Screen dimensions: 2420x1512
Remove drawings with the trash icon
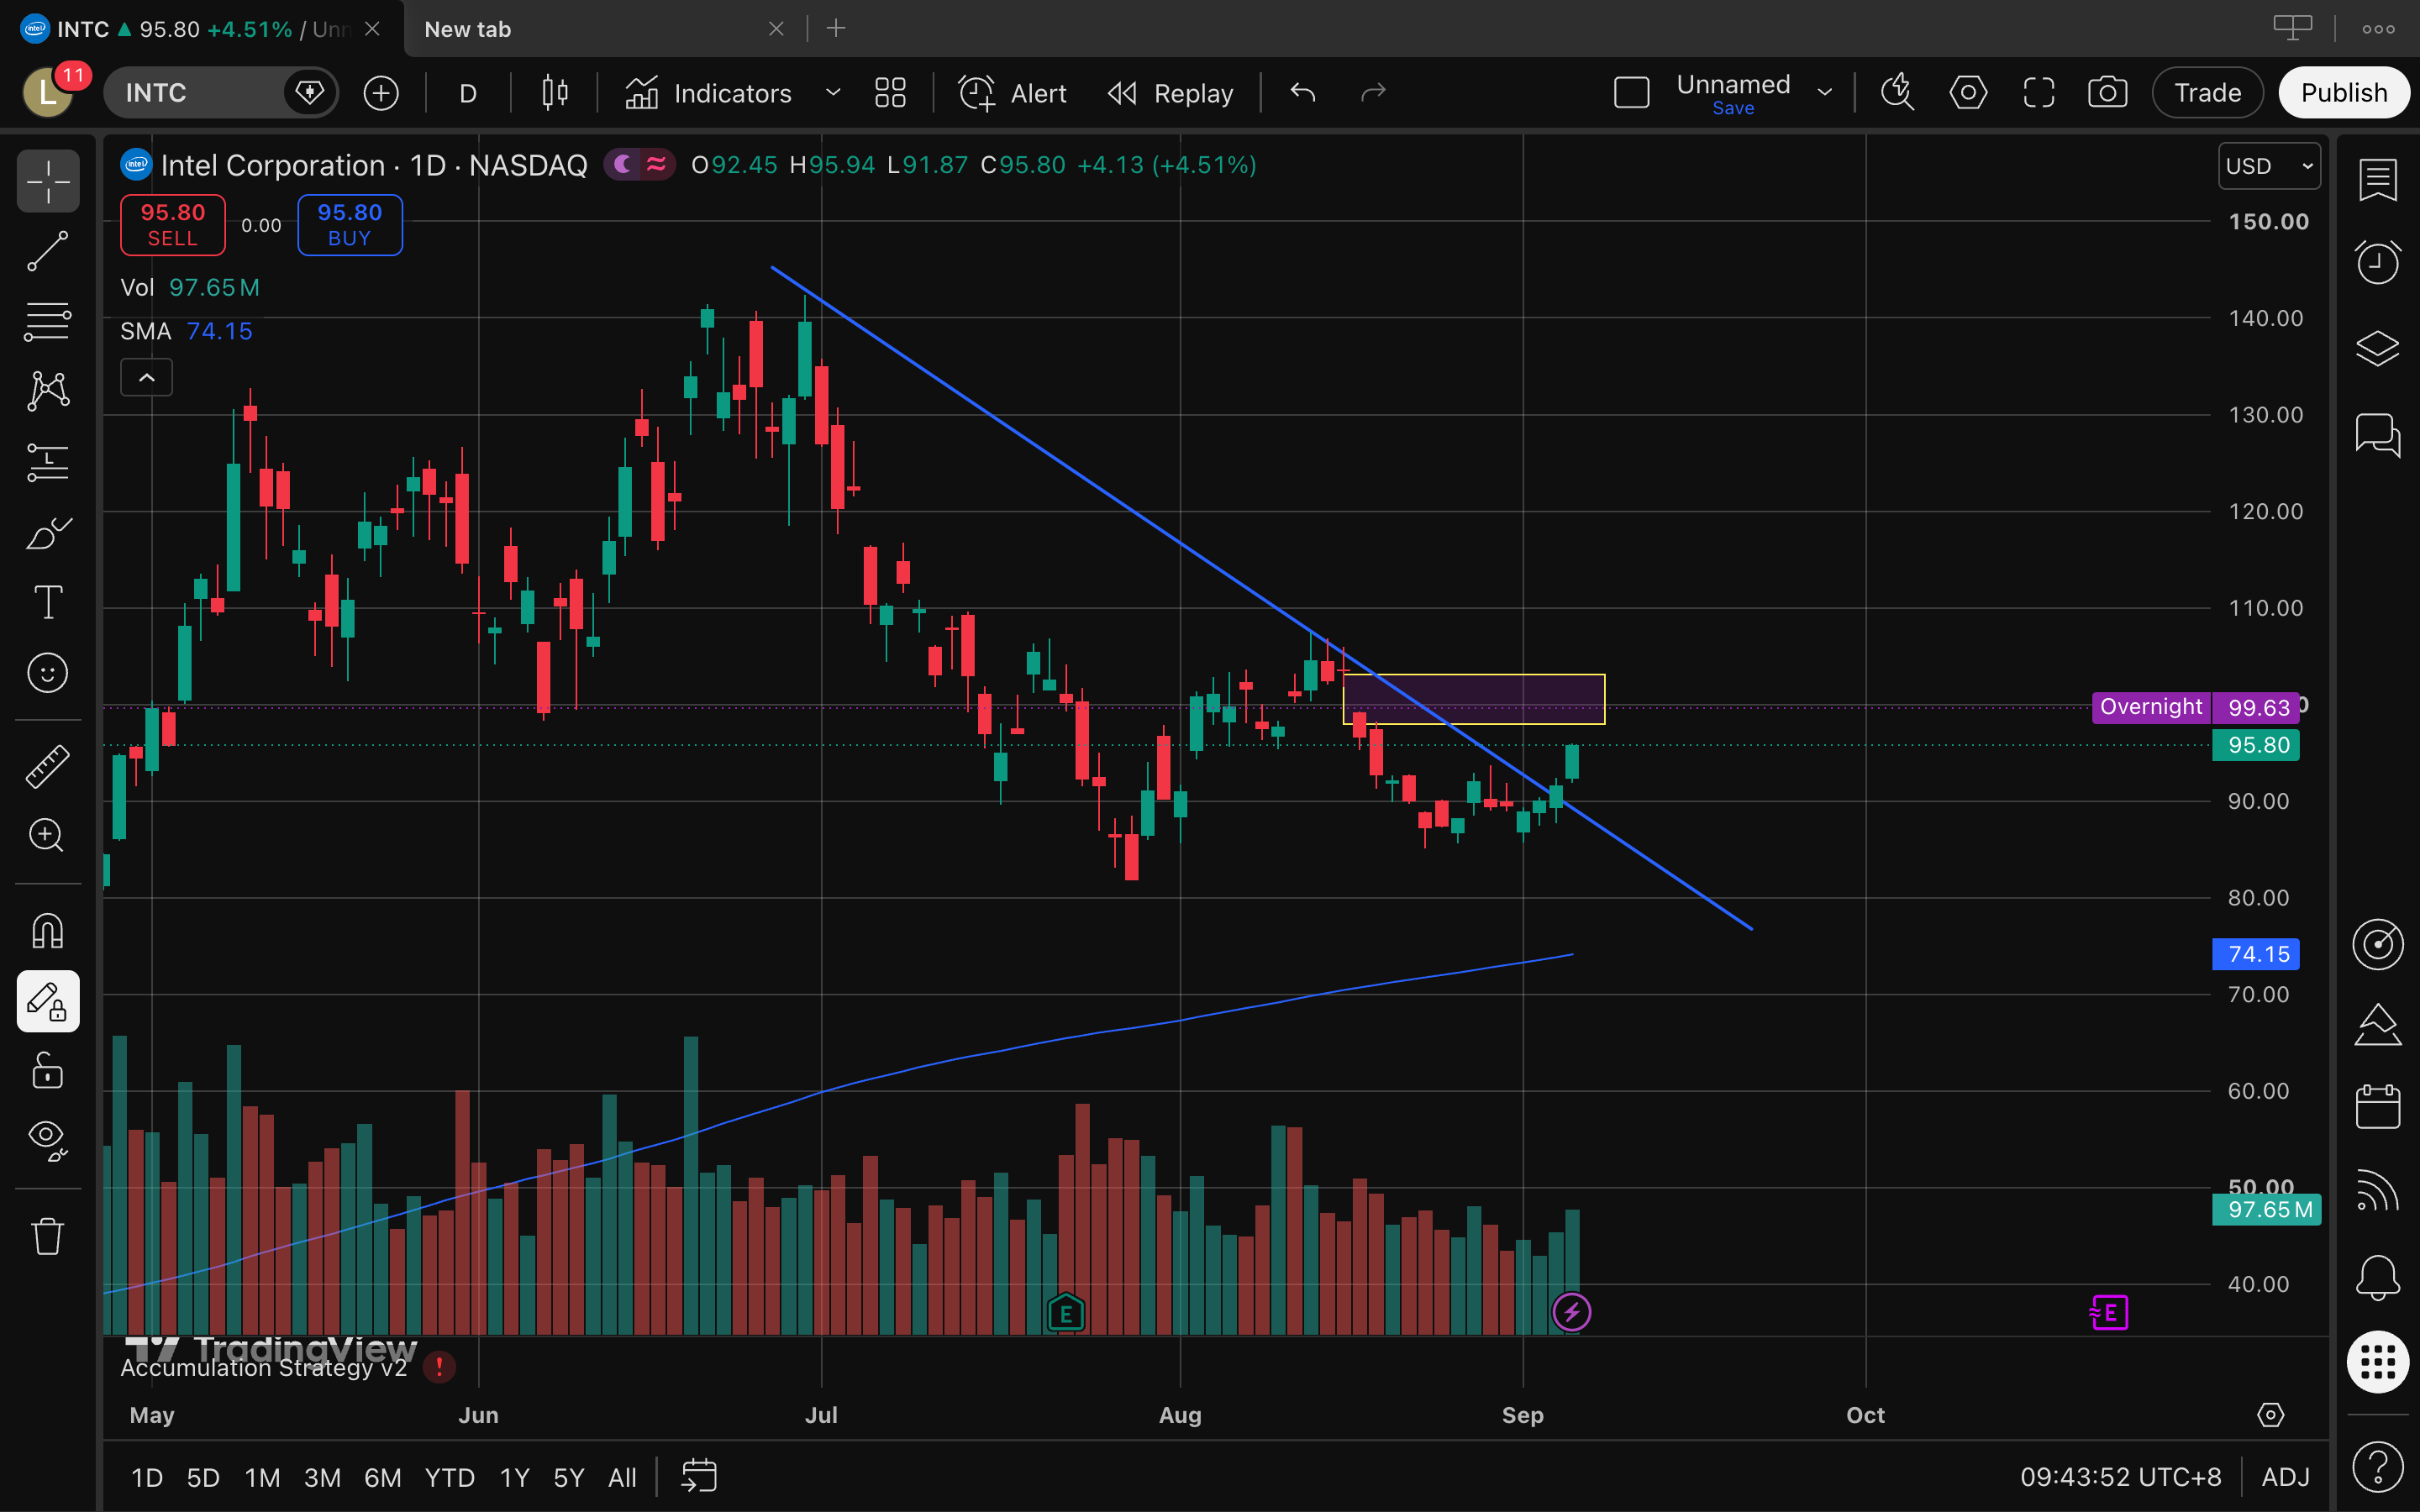pyautogui.click(x=48, y=1236)
